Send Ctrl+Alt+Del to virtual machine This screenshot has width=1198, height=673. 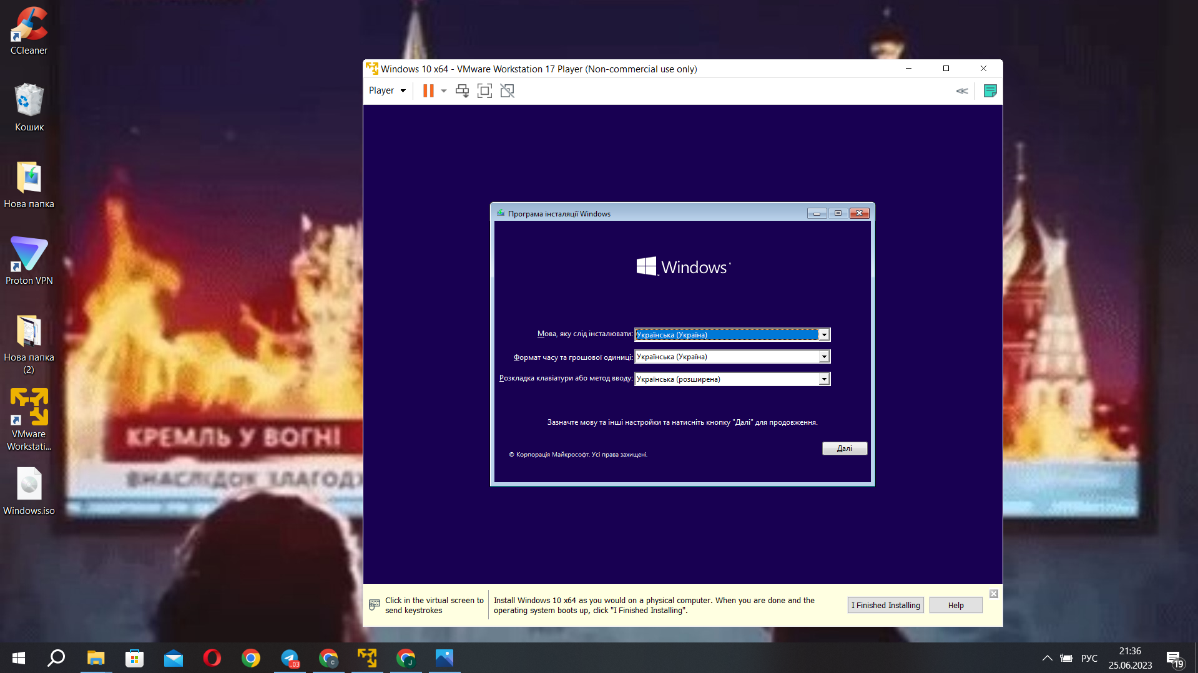pyautogui.click(x=462, y=91)
